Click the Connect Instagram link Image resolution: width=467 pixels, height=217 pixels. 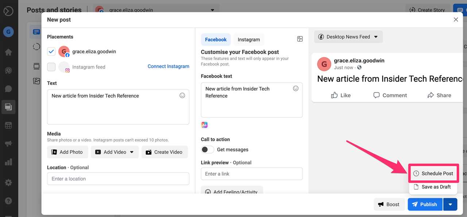click(168, 66)
